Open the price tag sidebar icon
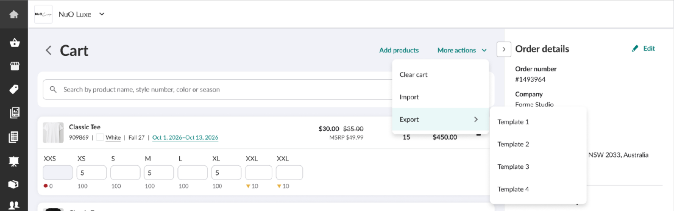 click(x=14, y=89)
